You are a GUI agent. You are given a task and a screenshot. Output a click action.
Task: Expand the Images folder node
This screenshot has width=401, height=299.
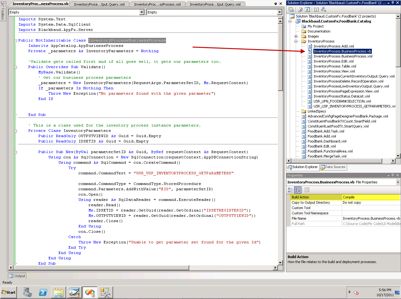pyautogui.click(x=296, y=36)
